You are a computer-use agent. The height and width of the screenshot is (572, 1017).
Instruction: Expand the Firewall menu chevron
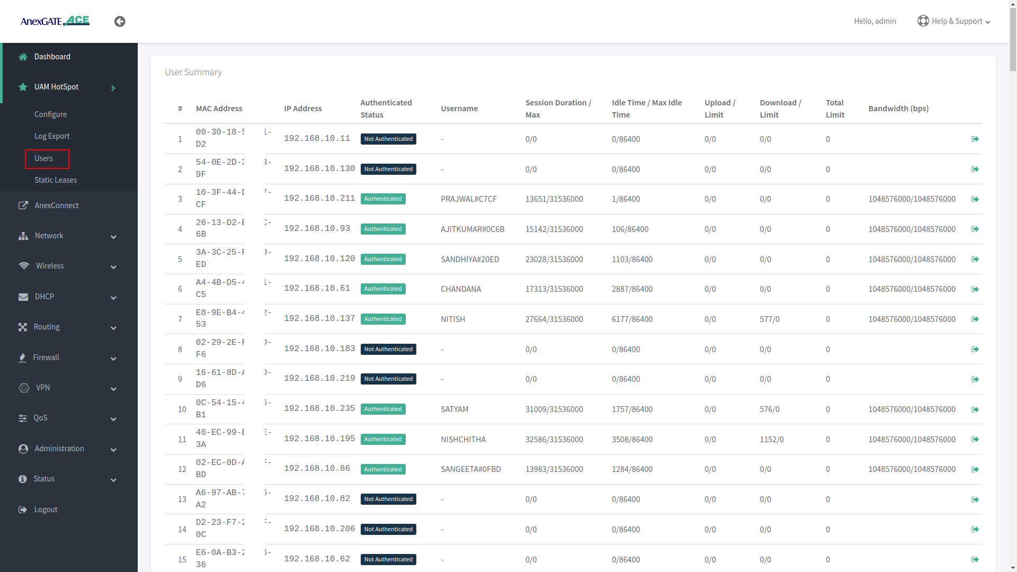(x=113, y=359)
